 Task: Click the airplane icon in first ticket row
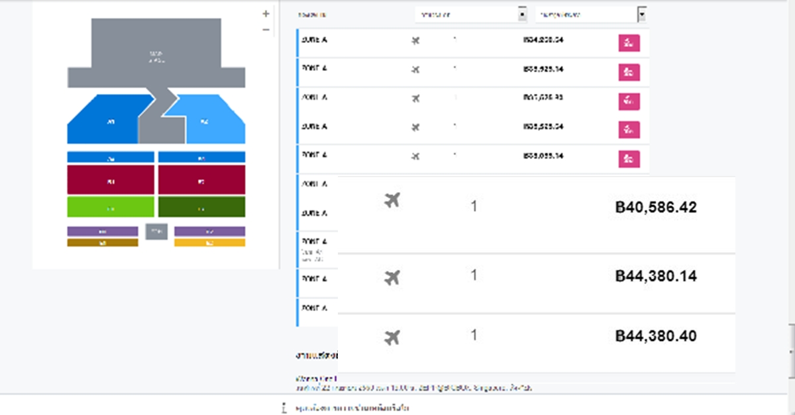[415, 41]
